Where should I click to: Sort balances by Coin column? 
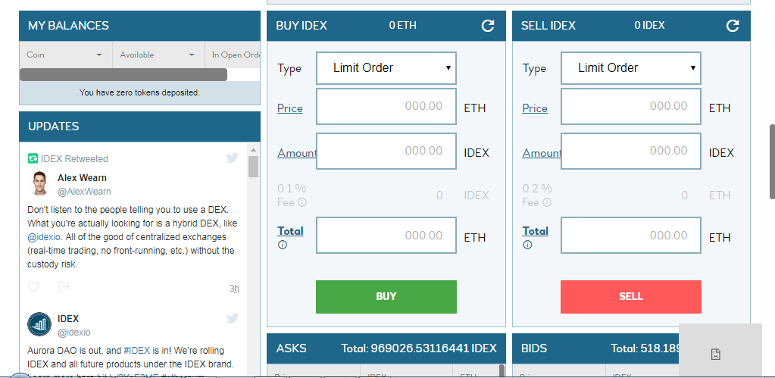[x=66, y=55]
